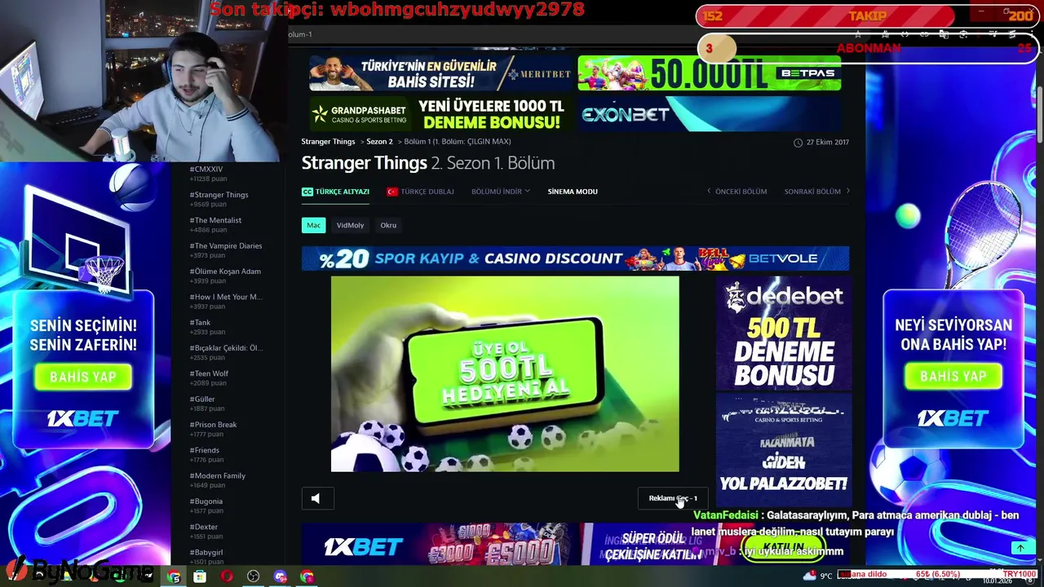Screen dimensions: 1044x587
Task: Mute the ad player with speaker icon
Action: [x=316, y=498]
